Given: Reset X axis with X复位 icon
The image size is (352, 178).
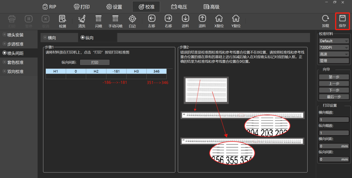Looking at the screenshot, I should [x=219, y=19].
